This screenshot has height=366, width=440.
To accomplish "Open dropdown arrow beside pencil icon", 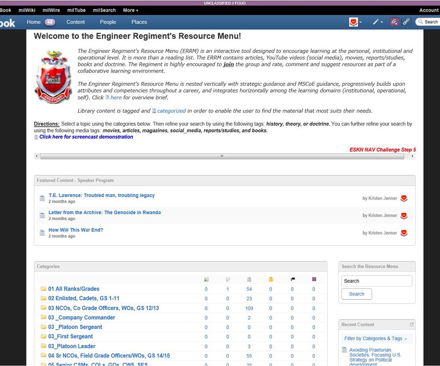I will (x=381, y=22).
